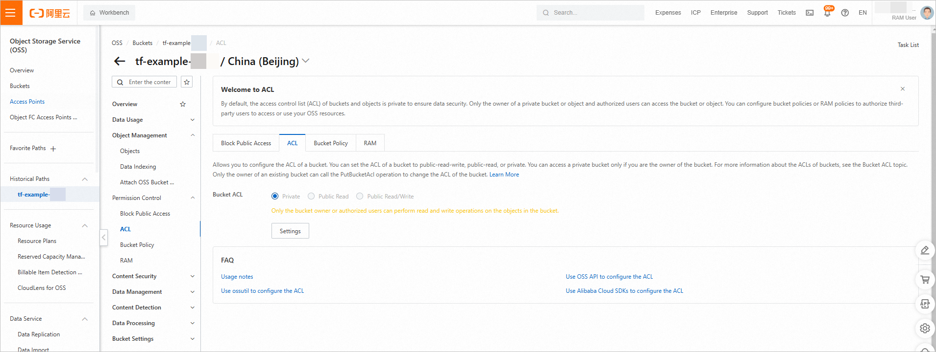The height and width of the screenshot is (352, 936).
Task: Open the Learn More link
Action: point(504,175)
